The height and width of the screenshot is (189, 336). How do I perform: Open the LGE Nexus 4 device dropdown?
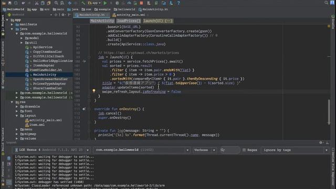tap(52, 150)
